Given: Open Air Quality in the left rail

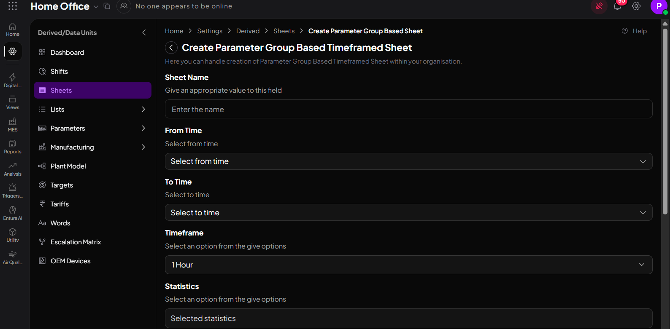Looking at the screenshot, I should [x=13, y=257].
